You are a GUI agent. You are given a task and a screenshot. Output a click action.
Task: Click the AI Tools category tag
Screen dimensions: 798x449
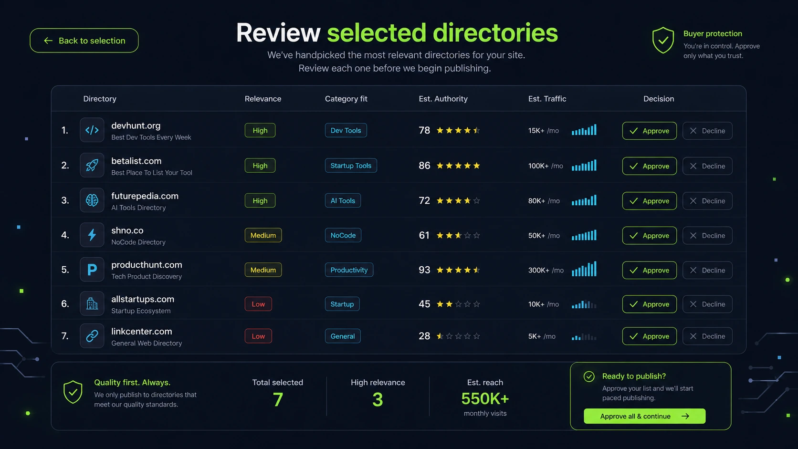pos(343,200)
